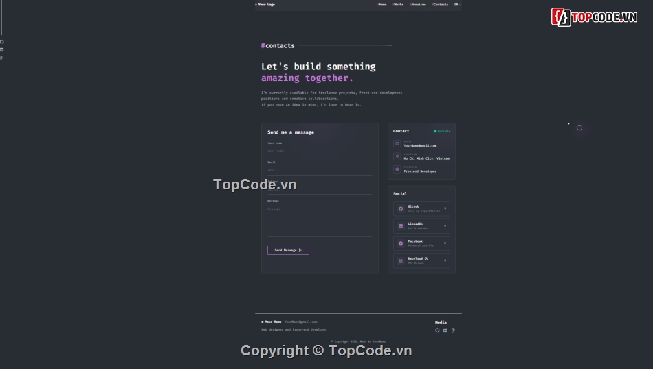Click the GitHub icon in the Social card
This screenshot has height=369, width=653.
(x=401, y=209)
